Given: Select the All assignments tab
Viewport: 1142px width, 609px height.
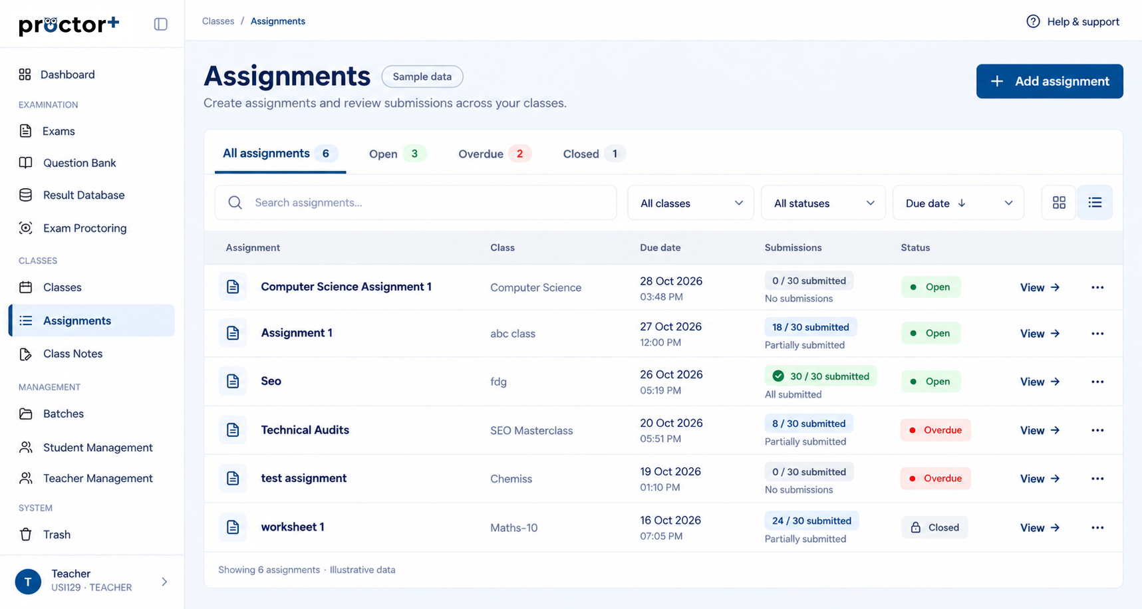Looking at the screenshot, I should 280,154.
